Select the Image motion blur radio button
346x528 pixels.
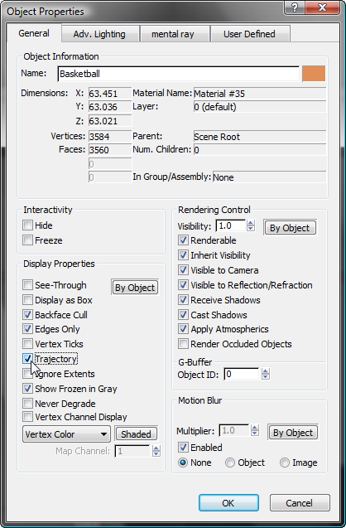coord(285,463)
